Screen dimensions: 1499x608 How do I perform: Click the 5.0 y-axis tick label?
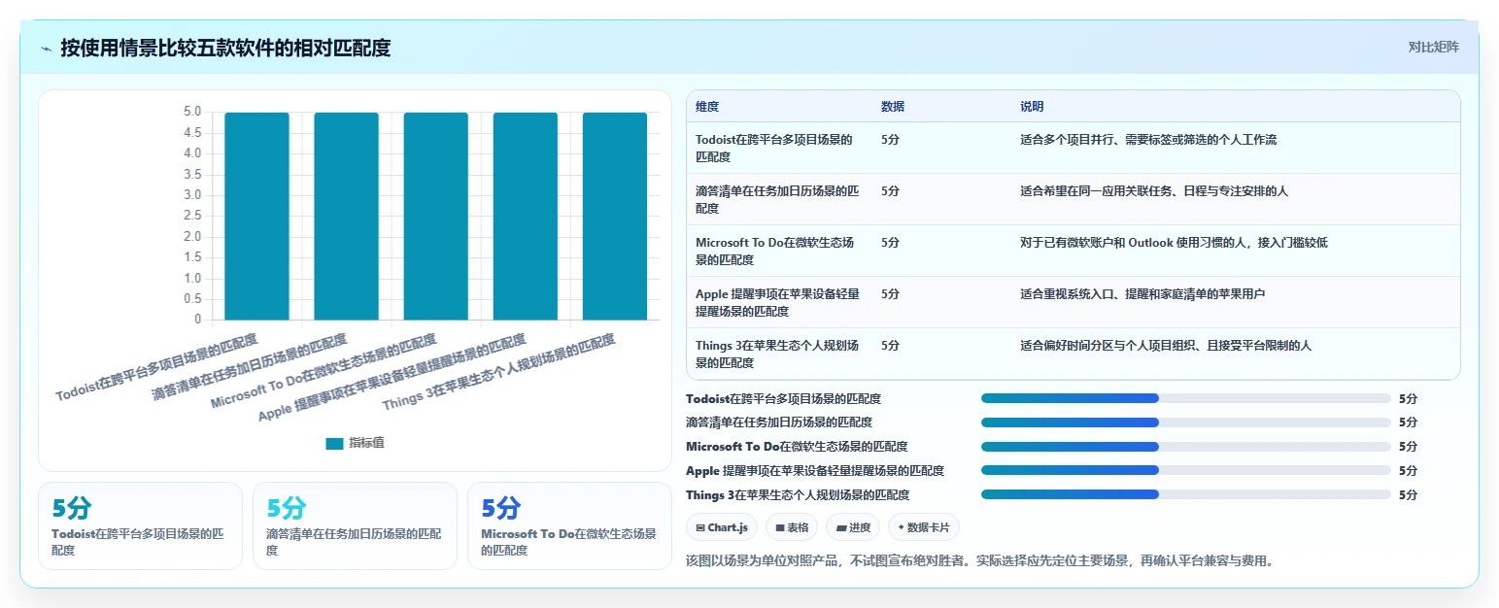click(192, 112)
